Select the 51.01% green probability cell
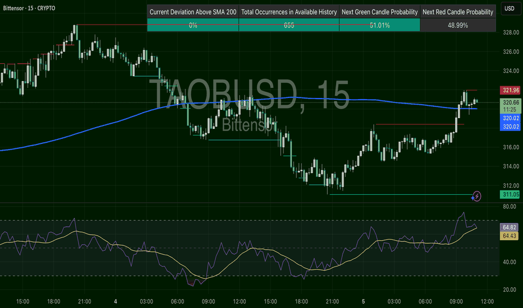The image size is (523, 308). [379, 25]
